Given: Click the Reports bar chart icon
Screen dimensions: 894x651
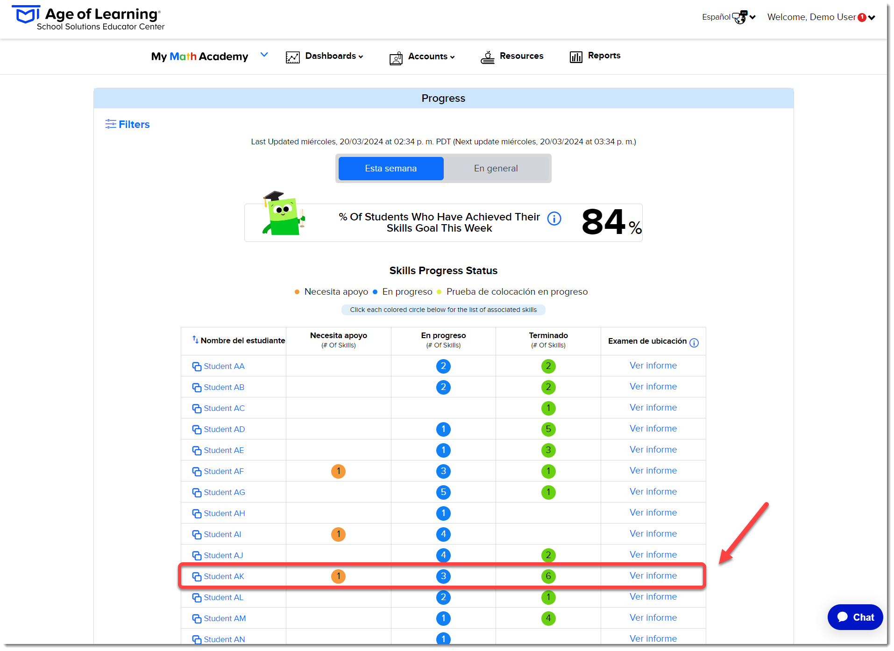Looking at the screenshot, I should coord(576,57).
